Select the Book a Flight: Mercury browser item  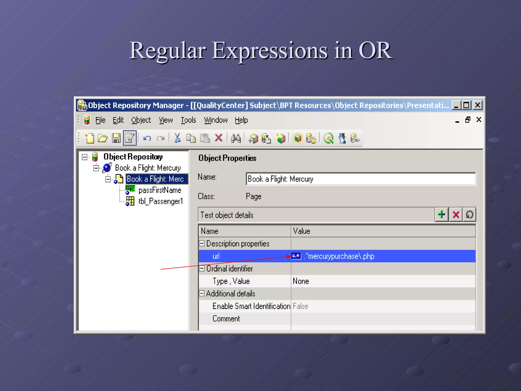coord(148,168)
